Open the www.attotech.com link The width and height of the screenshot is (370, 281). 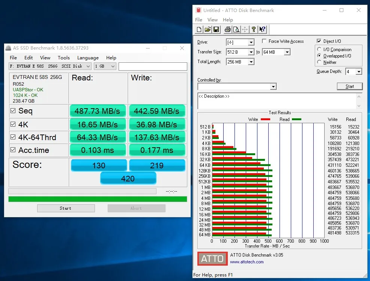click(x=247, y=262)
